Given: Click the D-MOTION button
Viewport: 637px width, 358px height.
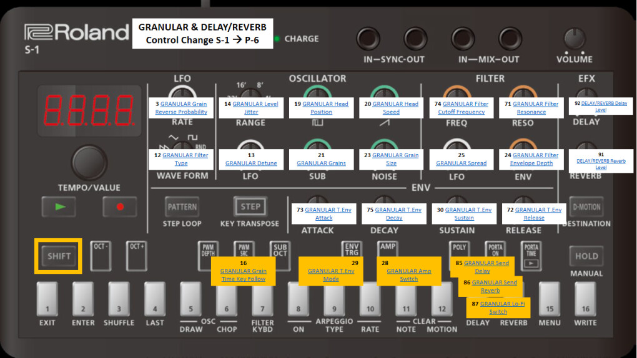Looking at the screenshot, I should click(x=586, y=207).
